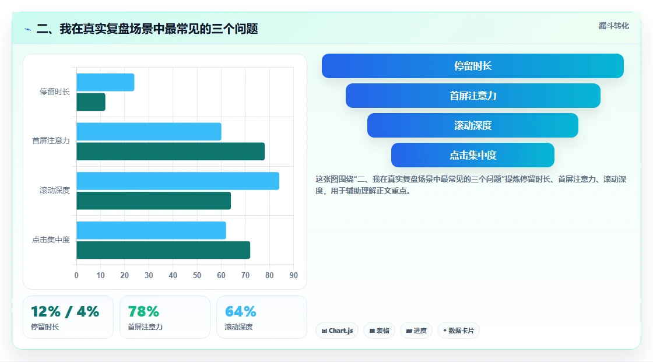This screenshot has height=362, width=653.
Task: Click the dark green 滚动深度 chart bar
Action: pyautogui.click(x=154, y=201)
